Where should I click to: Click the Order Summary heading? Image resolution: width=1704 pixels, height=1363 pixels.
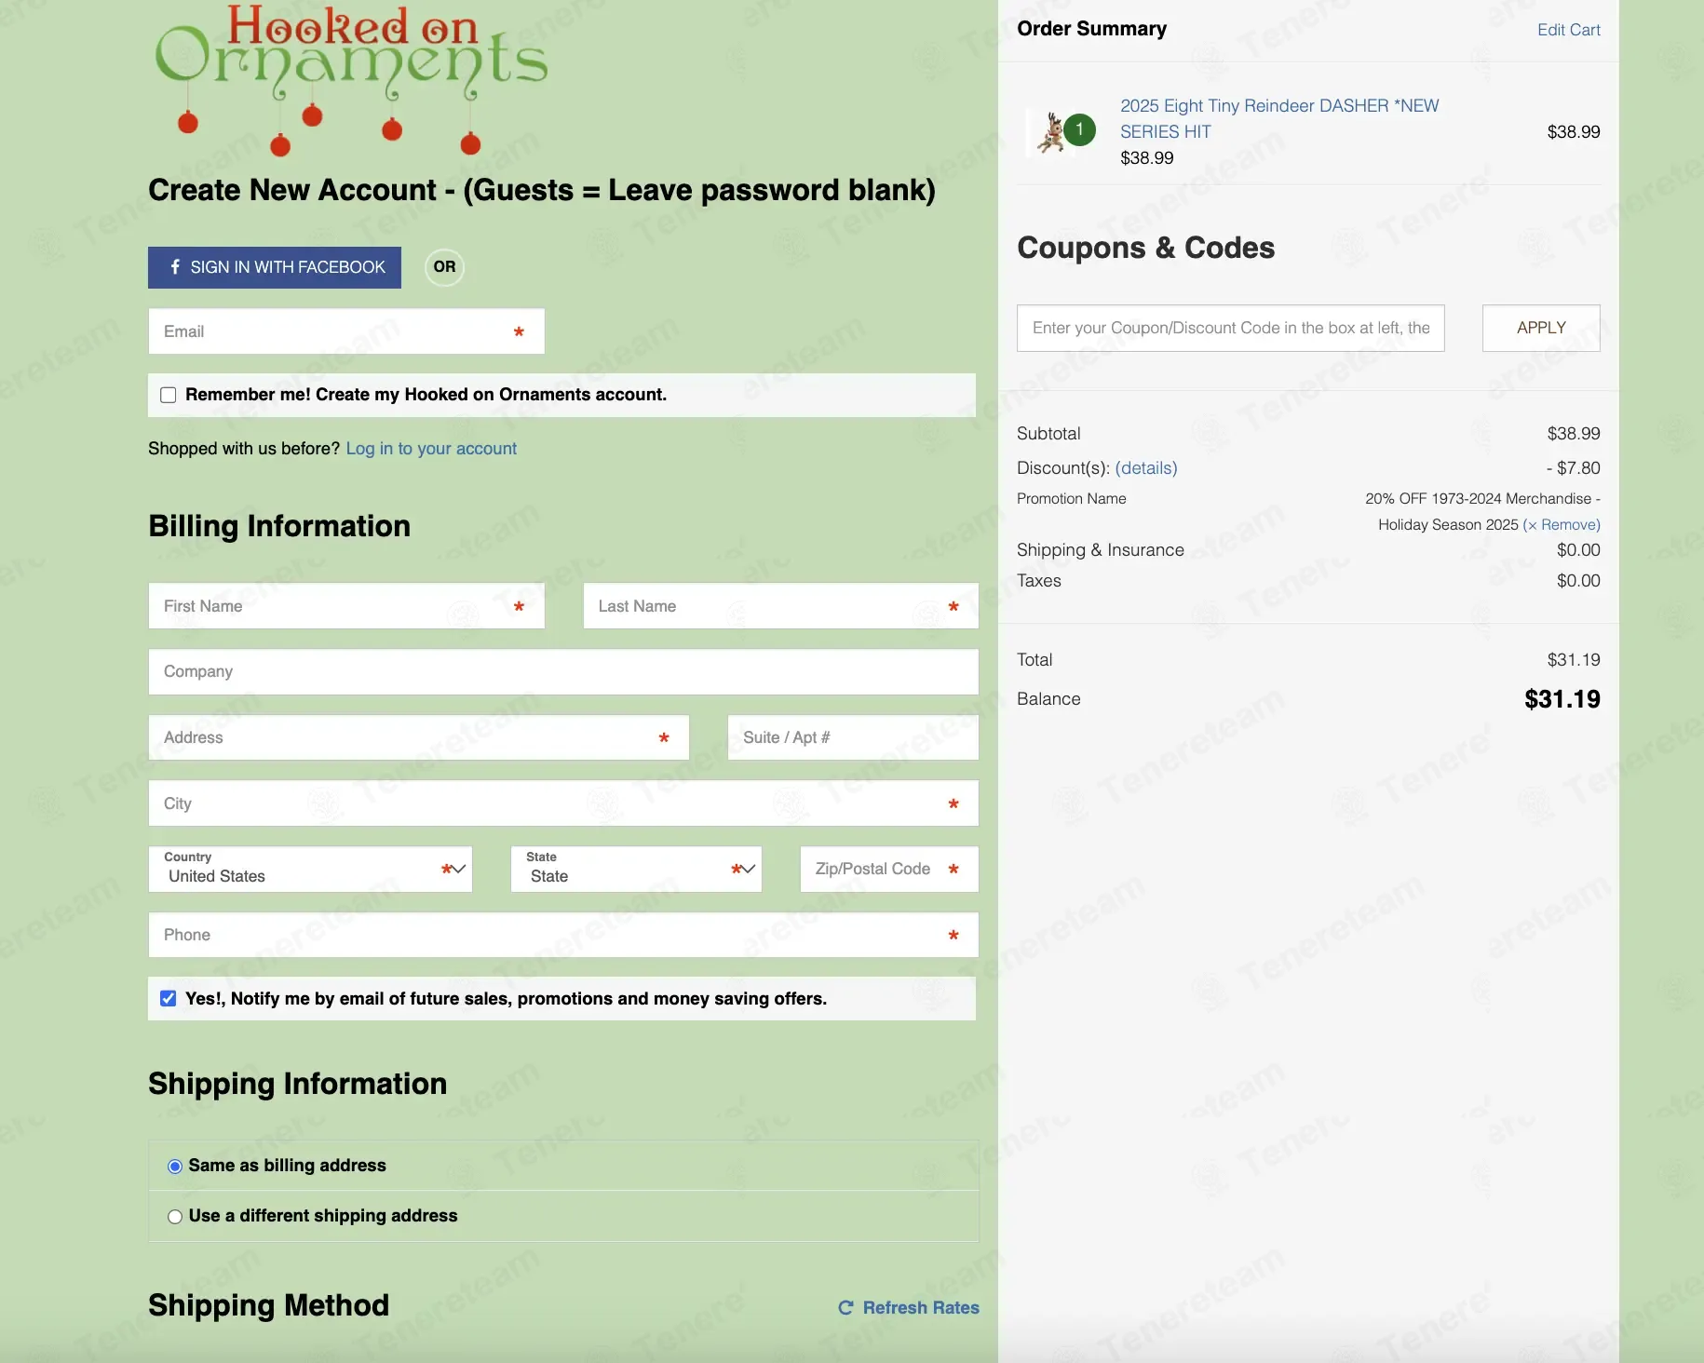1091,29
